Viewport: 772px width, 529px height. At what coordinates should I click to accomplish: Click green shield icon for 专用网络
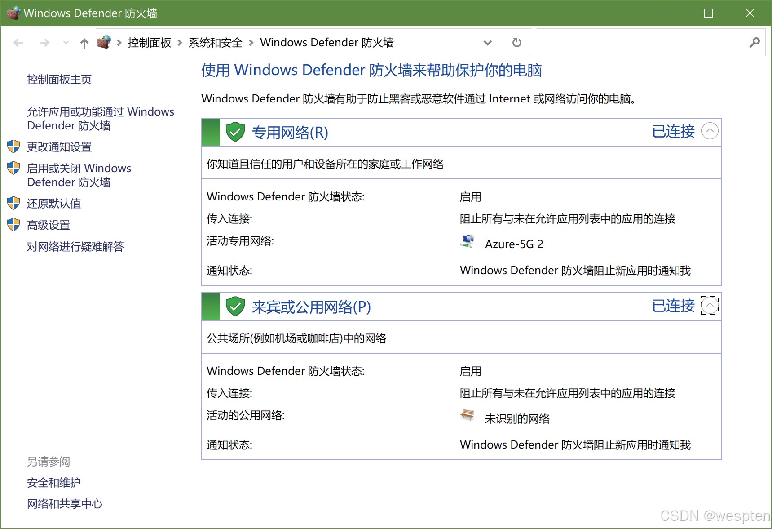tap(235, 132)
